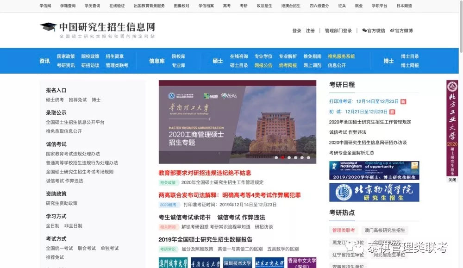Open 学籍查询 in the top navigation bar

pos(68,6)
